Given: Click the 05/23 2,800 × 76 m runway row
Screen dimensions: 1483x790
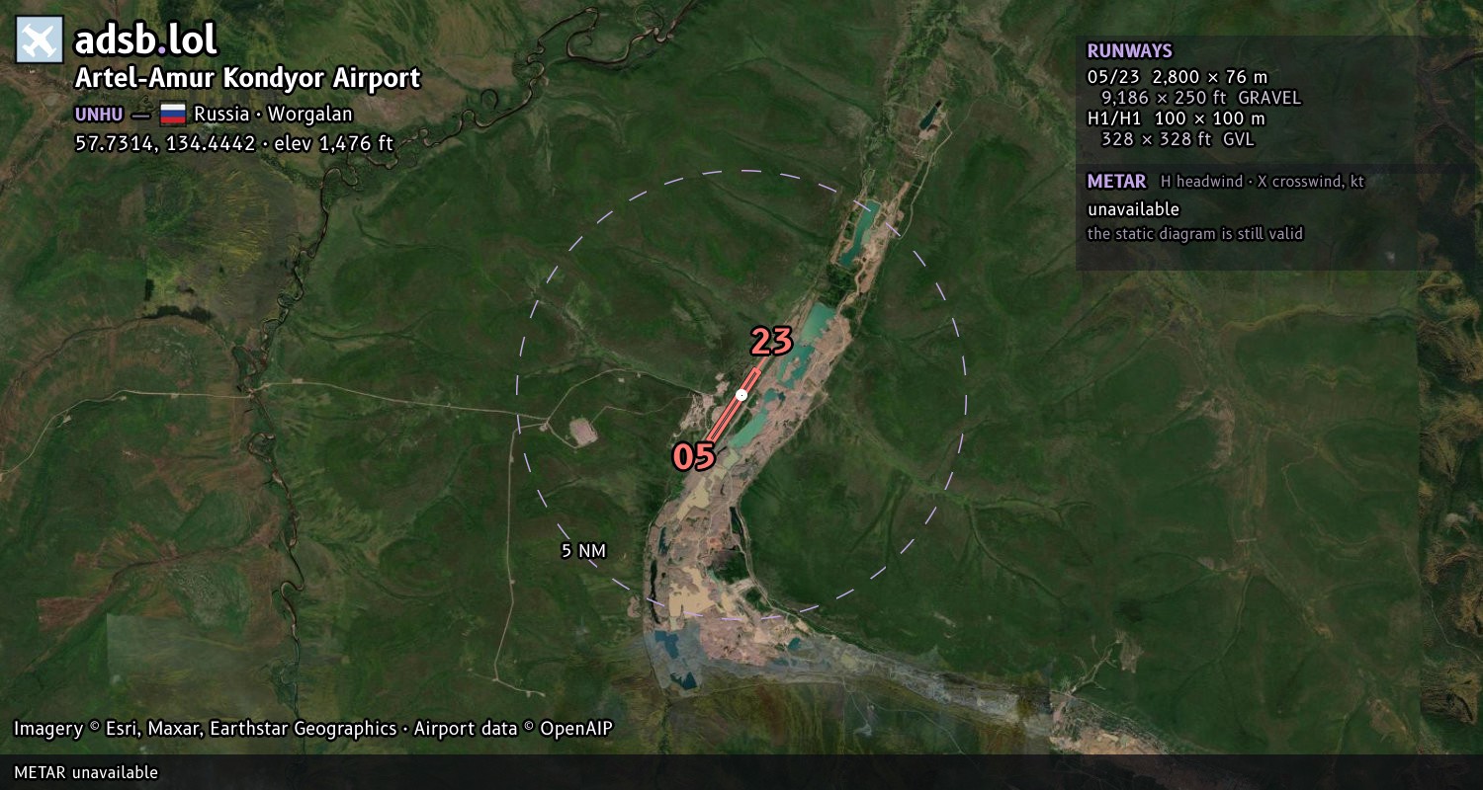Looking at the screenshot, I should (x=1177, y=76).
